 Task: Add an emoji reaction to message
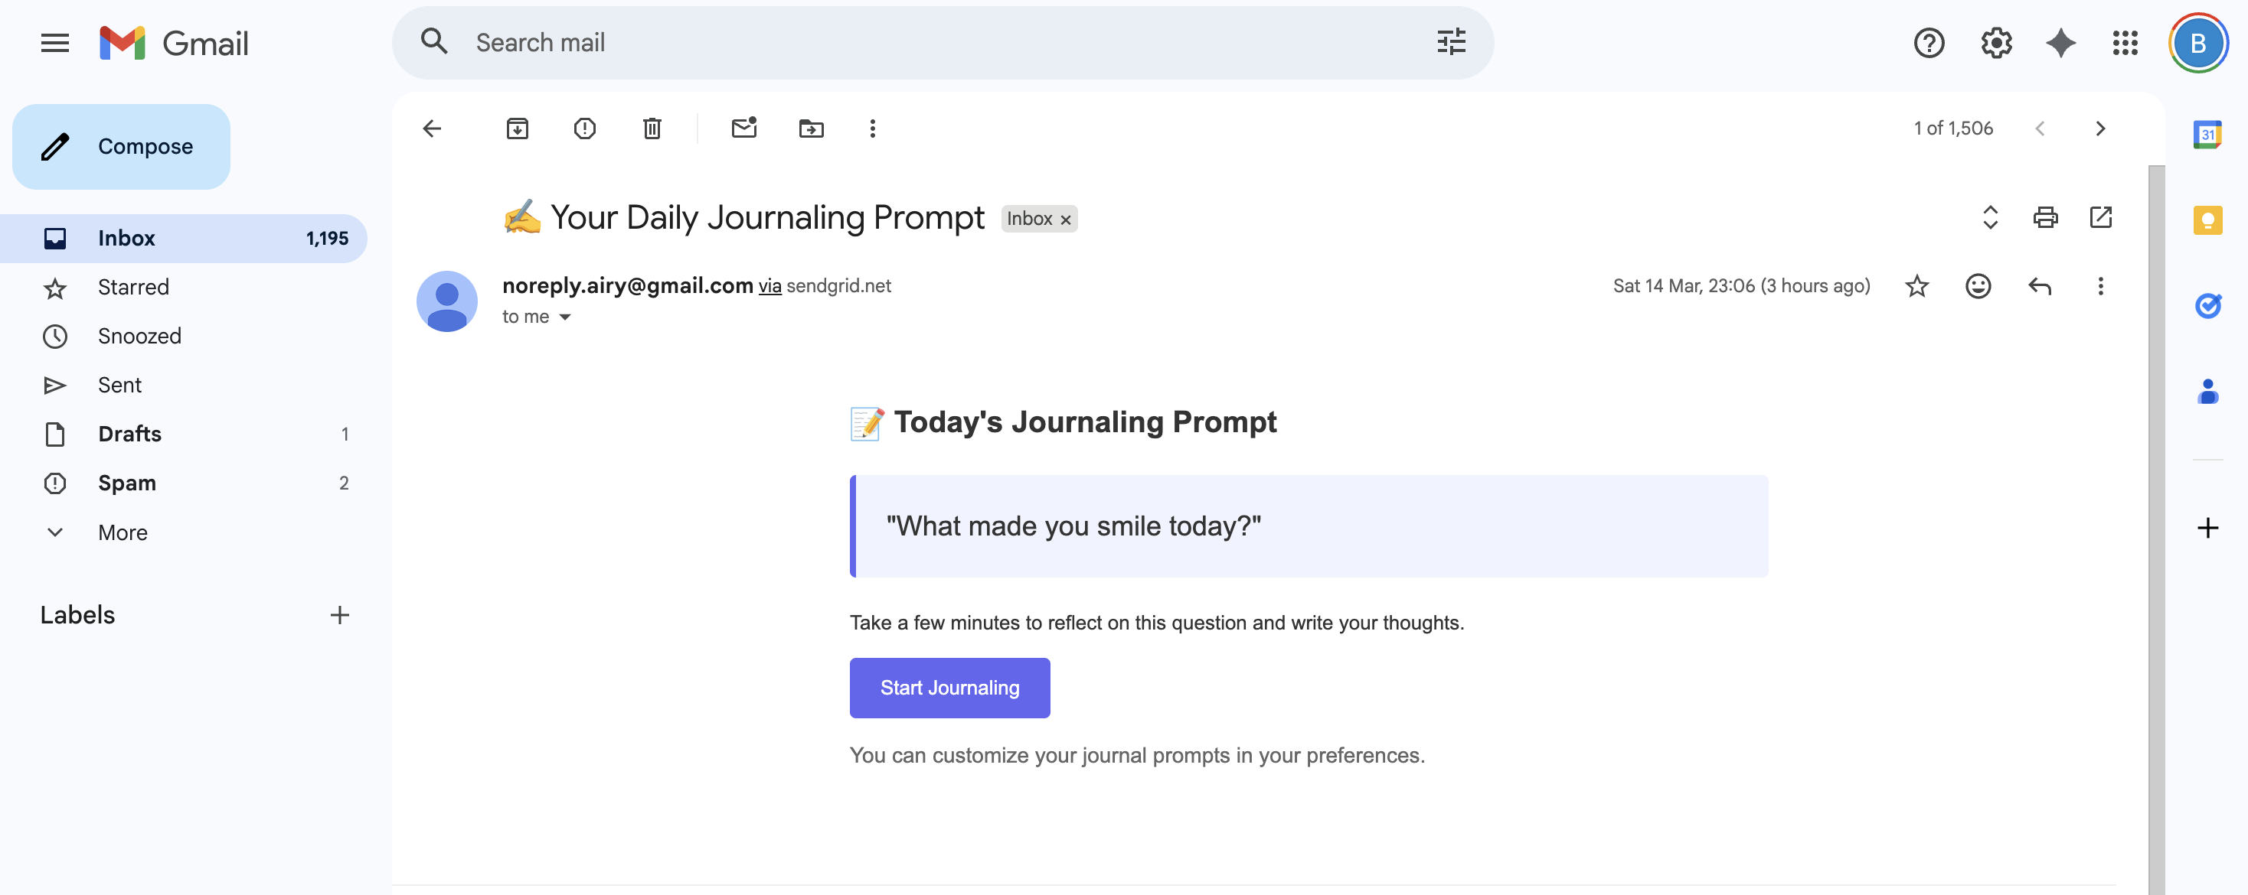[x=1978, y=286]
